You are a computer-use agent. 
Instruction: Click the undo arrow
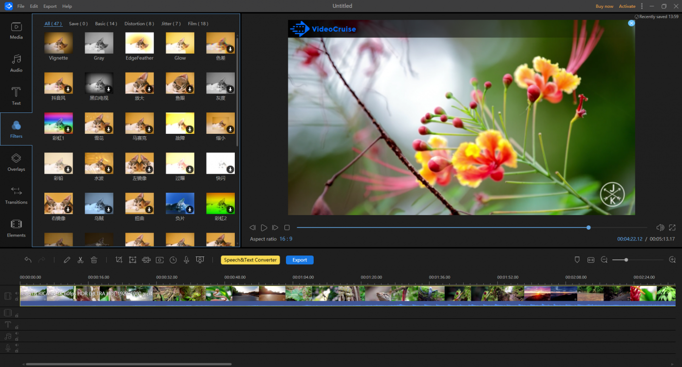[x=28, y=260]
